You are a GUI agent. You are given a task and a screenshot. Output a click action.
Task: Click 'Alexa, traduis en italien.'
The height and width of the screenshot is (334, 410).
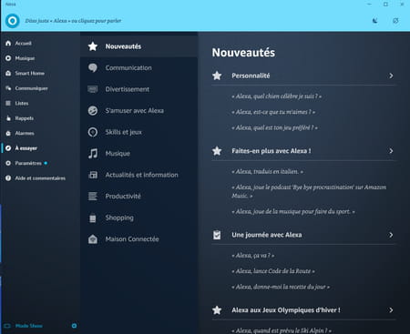267,172
